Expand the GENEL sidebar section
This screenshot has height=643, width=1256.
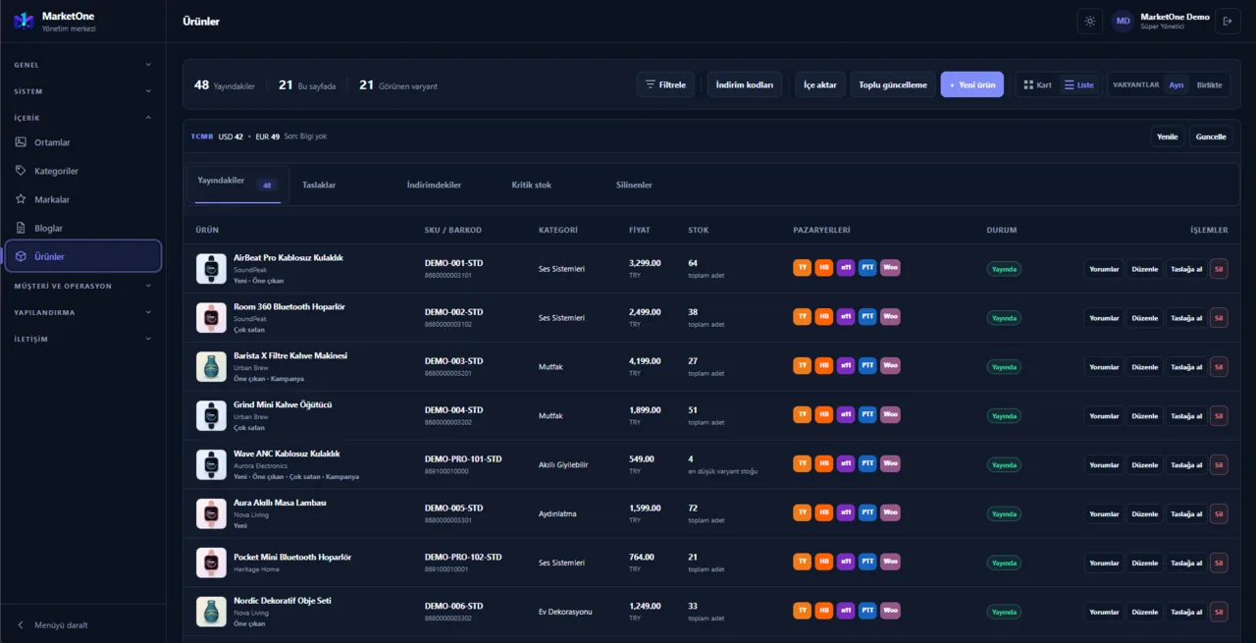pyautogui.click(x=82, y=65)
